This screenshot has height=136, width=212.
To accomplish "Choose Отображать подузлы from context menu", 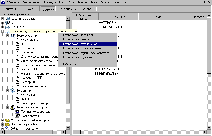I will 77,57.
